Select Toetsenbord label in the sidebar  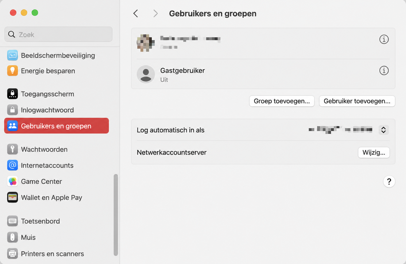tap(40, 221)
